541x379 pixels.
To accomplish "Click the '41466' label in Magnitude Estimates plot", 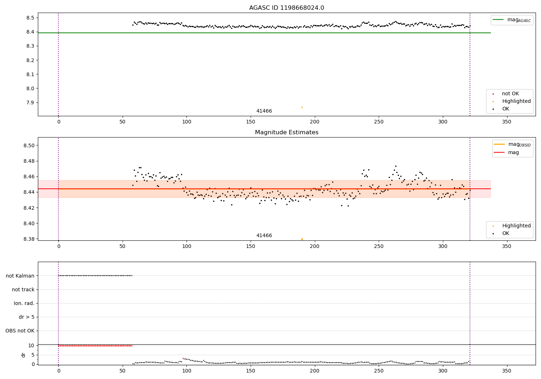I will (x=264, y=236).
